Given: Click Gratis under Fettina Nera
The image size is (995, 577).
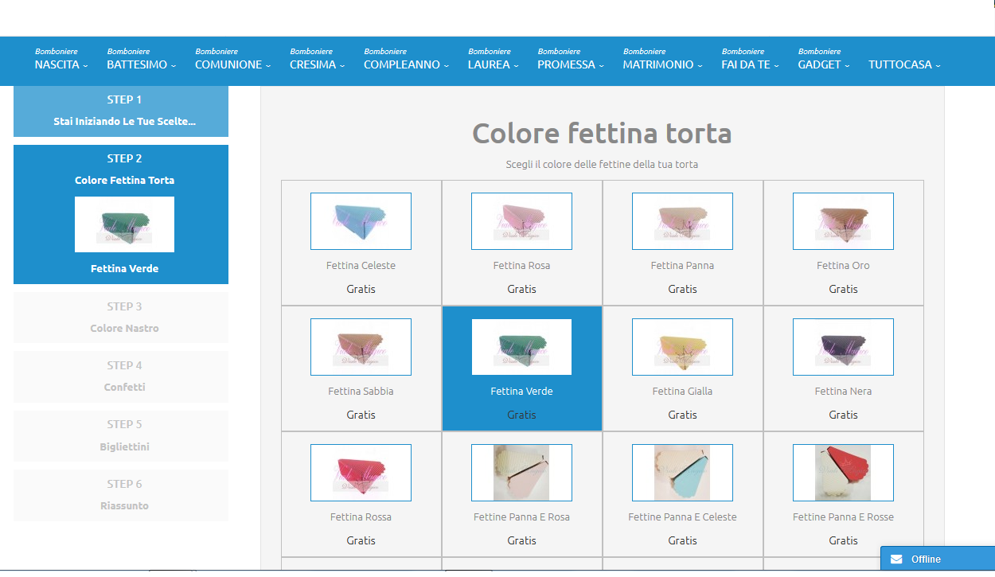Looking at the screenshot, I should point(843,415).
